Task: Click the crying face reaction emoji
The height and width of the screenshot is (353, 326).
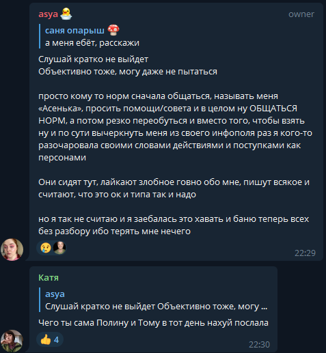Action: (46, 248)
